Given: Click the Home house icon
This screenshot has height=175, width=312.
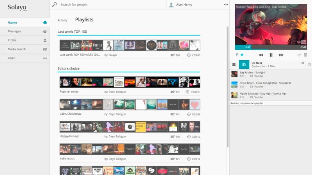Looking at the screenshot, I should 45,23.
